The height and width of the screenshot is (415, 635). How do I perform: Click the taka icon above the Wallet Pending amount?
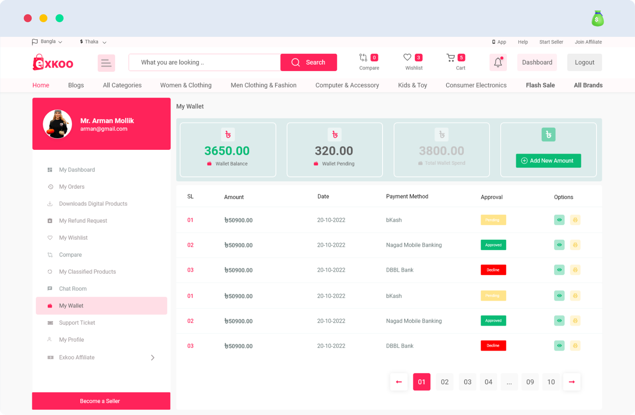tap(335, 135)
